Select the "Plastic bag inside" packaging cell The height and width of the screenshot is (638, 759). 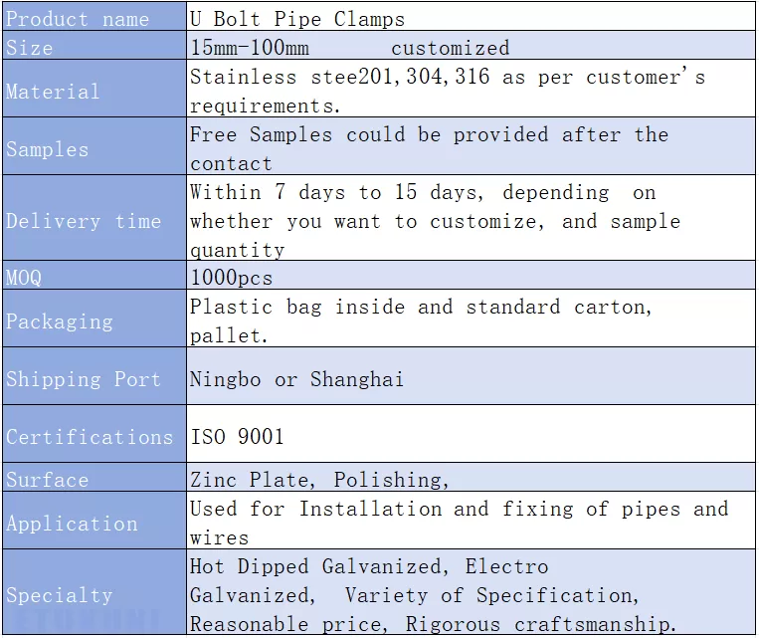click(470, 320)
